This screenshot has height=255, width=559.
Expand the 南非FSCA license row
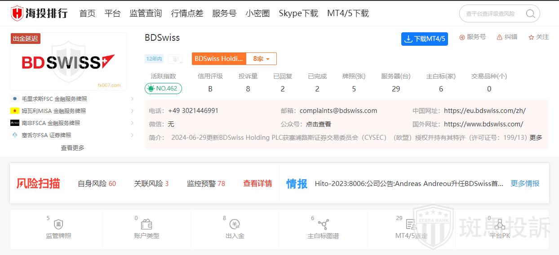click(132, 123)
